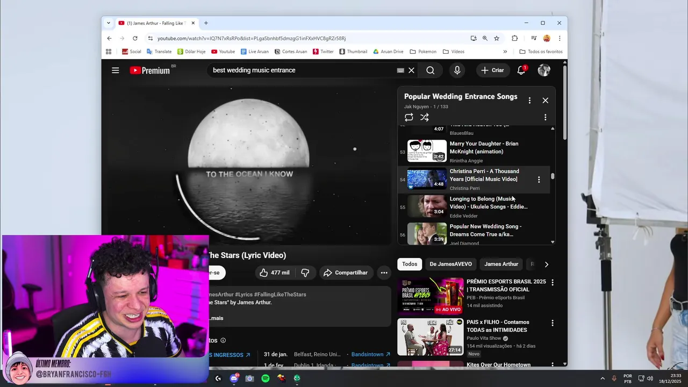Open the Social bookmark
Viewport: 688px width, 387px height.
tap(132, 52)
